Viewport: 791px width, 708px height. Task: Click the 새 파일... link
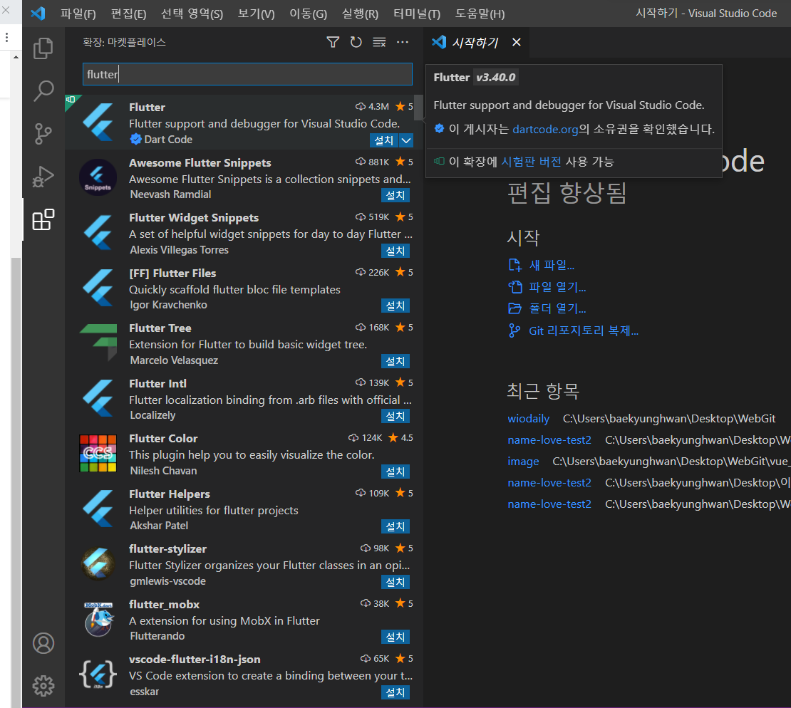click(x=552, y=265)
